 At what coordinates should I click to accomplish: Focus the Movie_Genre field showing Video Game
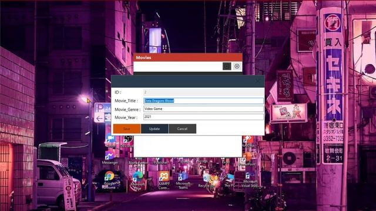[x=203, y=109]
